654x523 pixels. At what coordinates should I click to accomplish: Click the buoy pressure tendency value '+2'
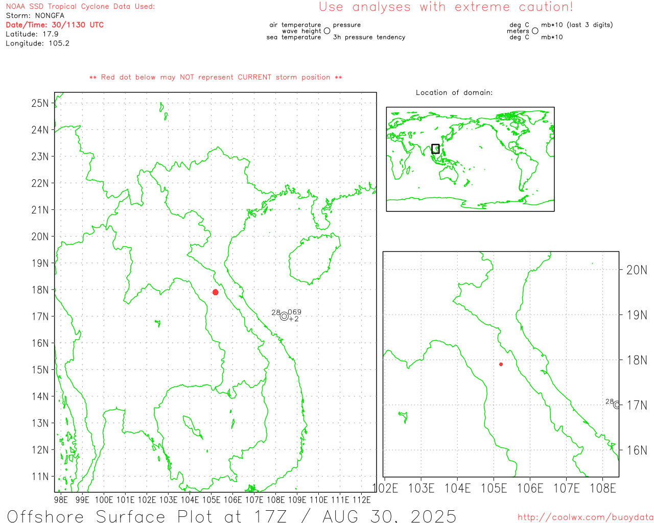point(294,319)
